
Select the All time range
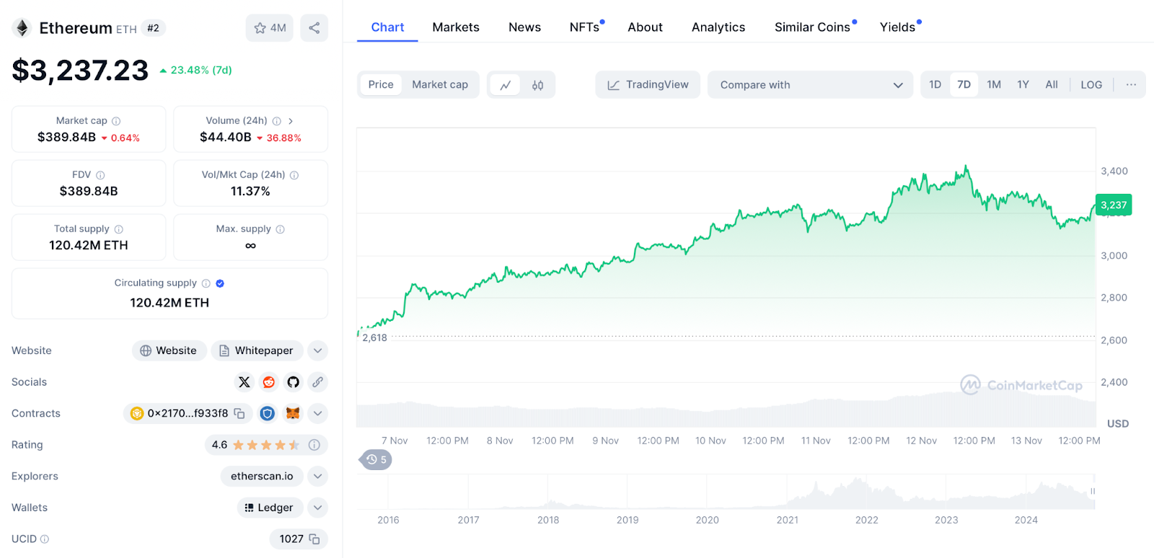click(x=1052, y=85)
